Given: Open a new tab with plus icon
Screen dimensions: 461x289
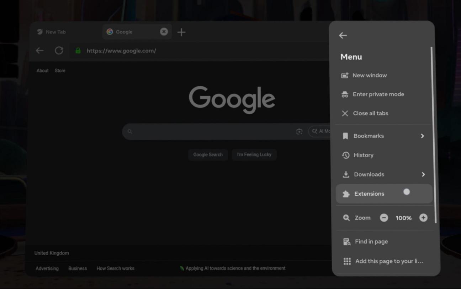Looking at the screenshot, I should (181, 32).
